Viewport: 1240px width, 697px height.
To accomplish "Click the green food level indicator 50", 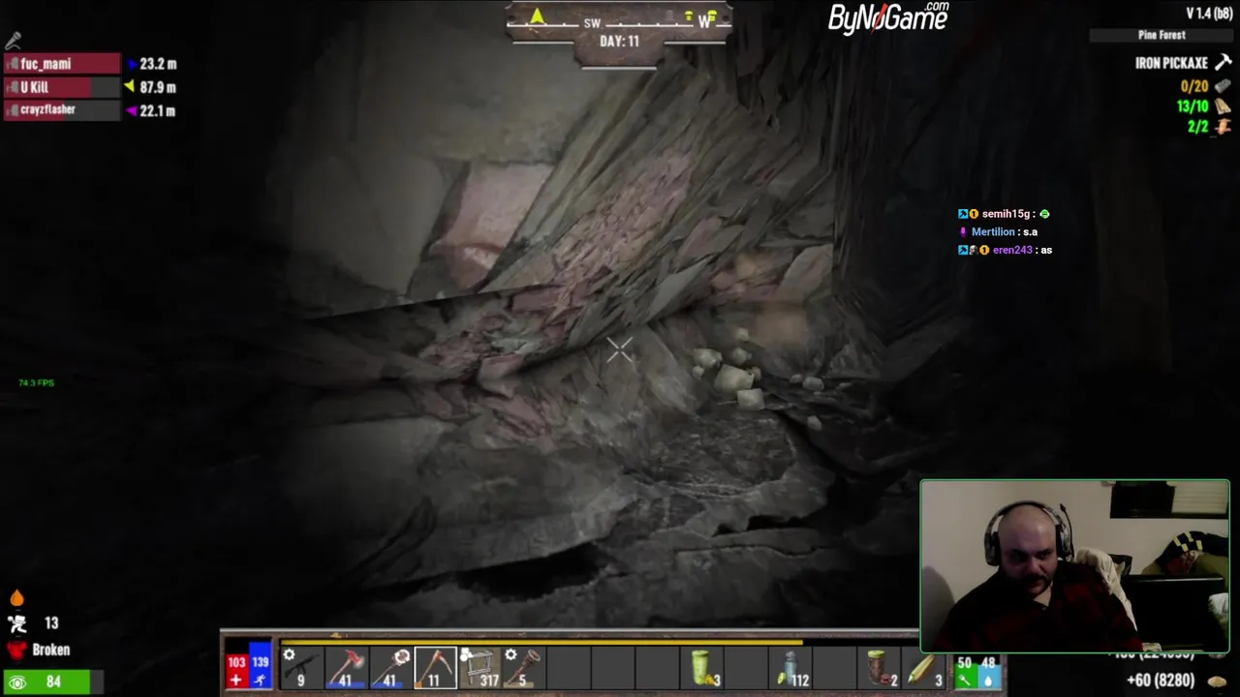I will [964, 671].
